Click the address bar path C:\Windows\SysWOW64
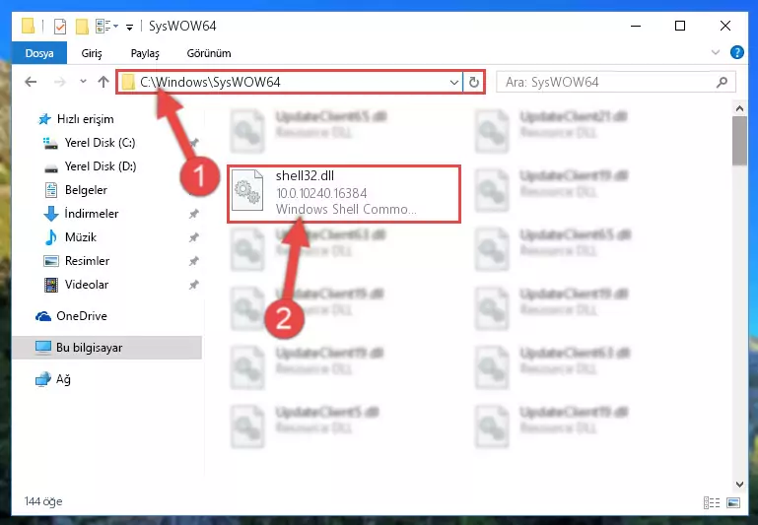 click(210, 82)
